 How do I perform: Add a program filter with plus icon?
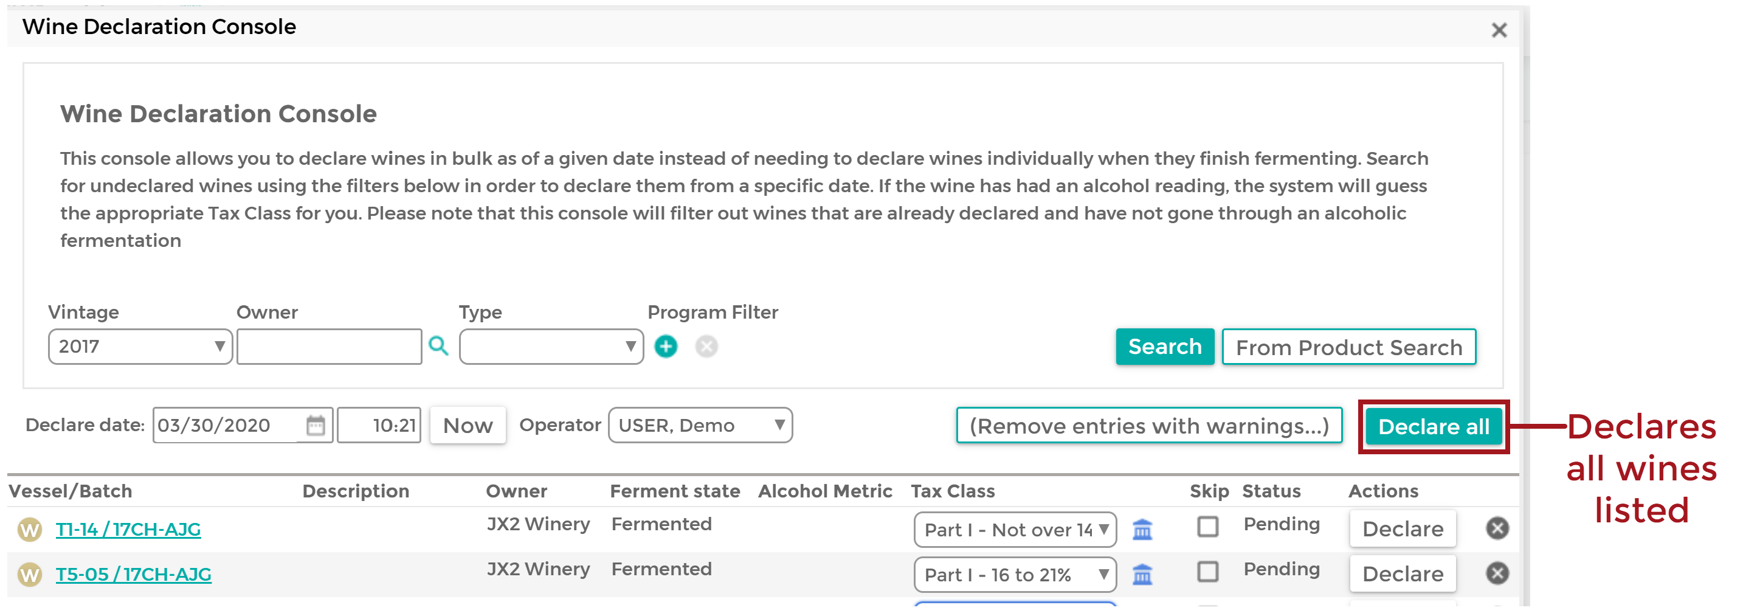[x=666, y=347]
